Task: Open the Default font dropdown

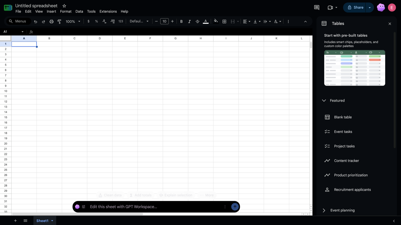Action: tap(139, 21)
